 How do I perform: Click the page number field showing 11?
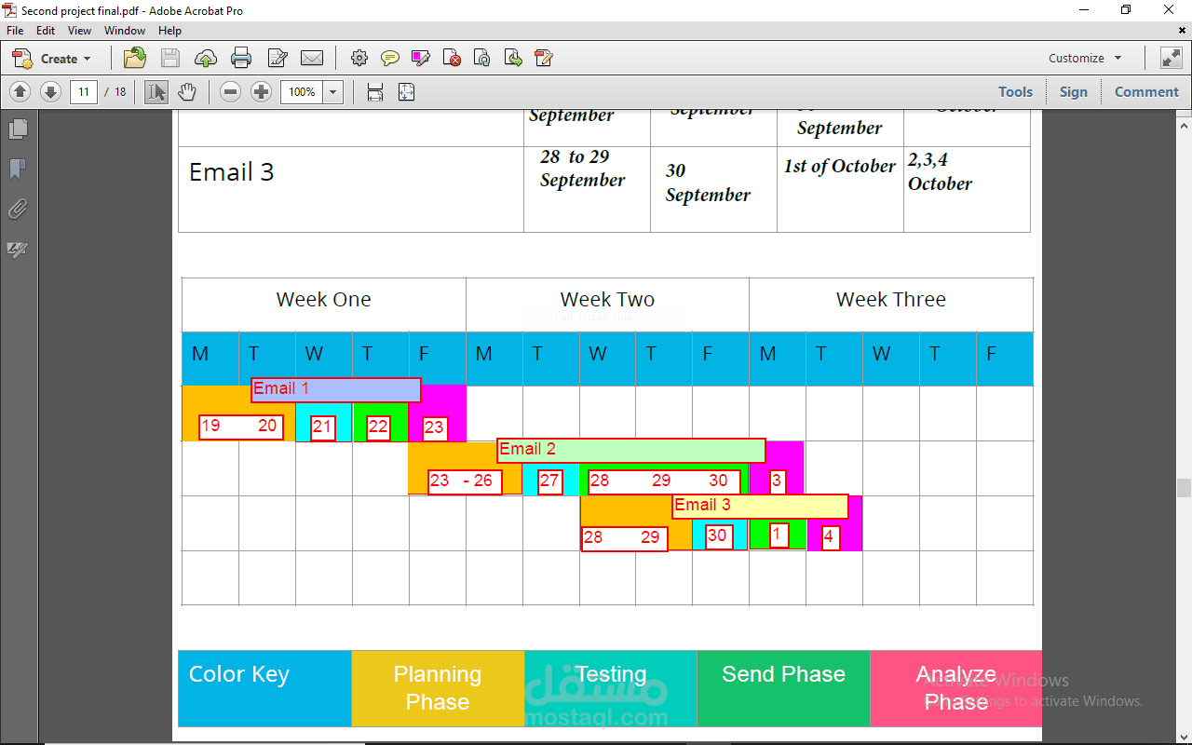pos(84,91)
